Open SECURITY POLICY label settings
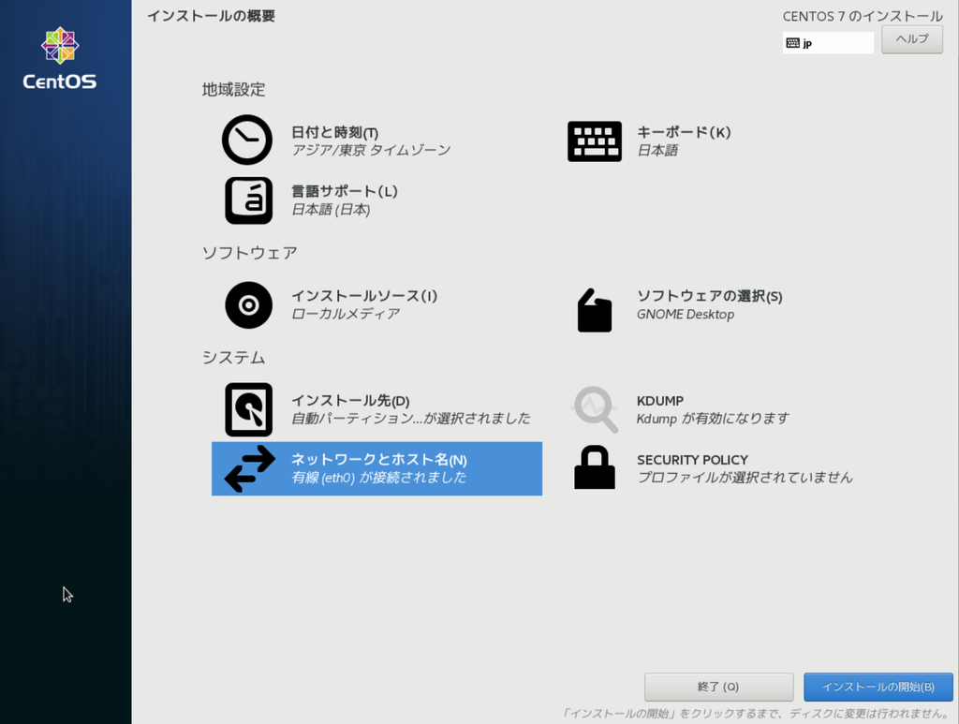The height and width of the screenshot is (724, 959). click(692, 460)
